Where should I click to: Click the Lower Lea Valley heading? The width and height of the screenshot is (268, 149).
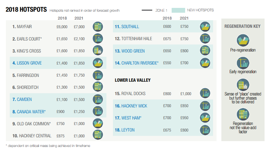pos(132,80)
